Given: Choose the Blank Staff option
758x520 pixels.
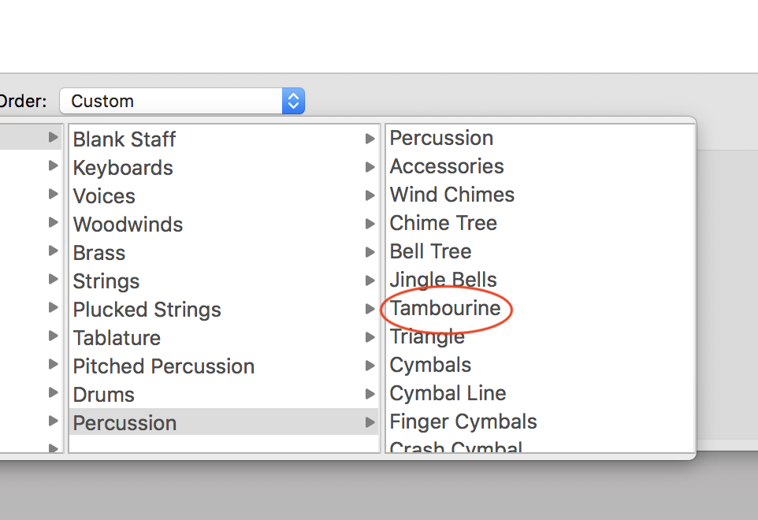Looking at the screenshot, I should [x=124, y=139].
